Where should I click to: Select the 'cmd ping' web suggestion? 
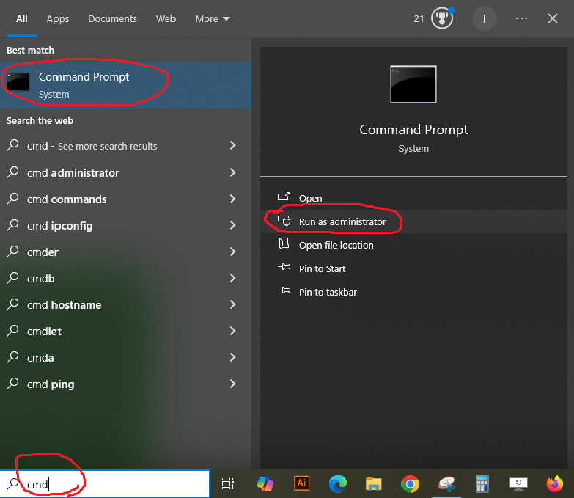pyautogui.click(x=125, y=384)
